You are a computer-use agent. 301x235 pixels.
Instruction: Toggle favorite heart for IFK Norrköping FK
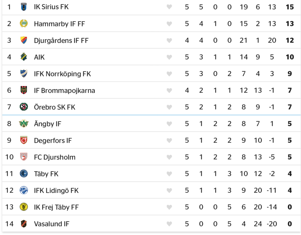[169, 73]
